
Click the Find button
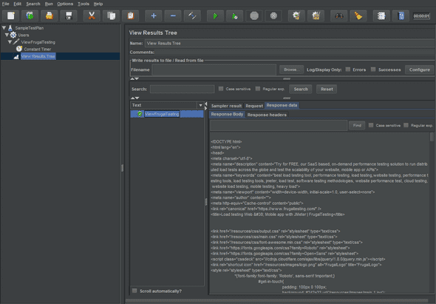coord(357,126)
